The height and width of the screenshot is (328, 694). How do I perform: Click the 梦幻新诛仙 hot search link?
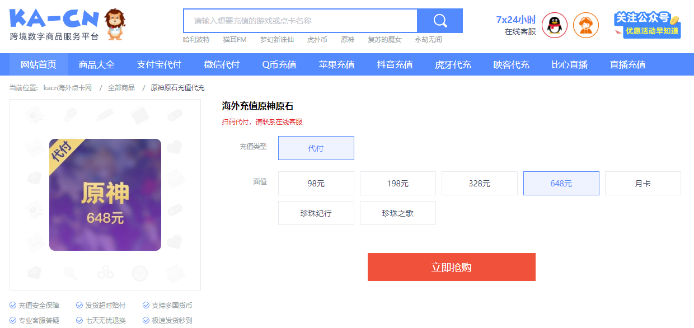click(276, 40)
